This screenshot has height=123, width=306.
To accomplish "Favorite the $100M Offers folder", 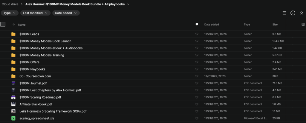I will pos(197,62).
